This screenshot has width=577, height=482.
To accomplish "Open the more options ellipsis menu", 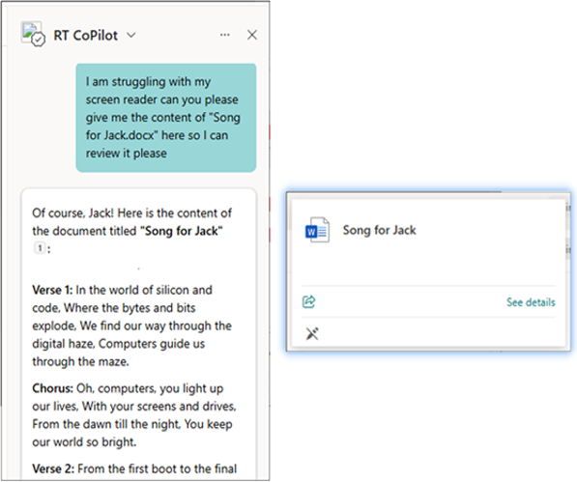I will click(225, 35).
